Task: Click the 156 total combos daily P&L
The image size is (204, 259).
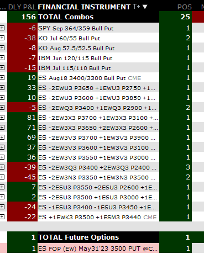Action: (22, 17)
